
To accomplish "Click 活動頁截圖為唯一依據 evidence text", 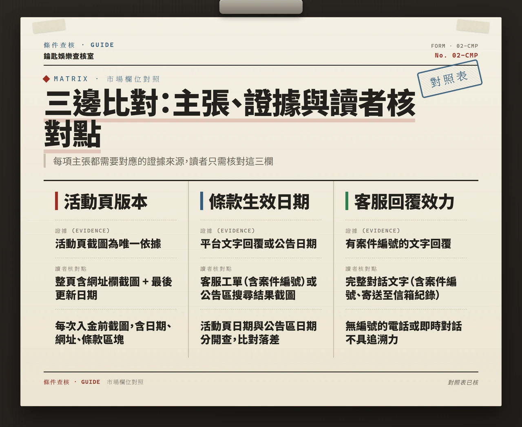I will tap(108, 244).
